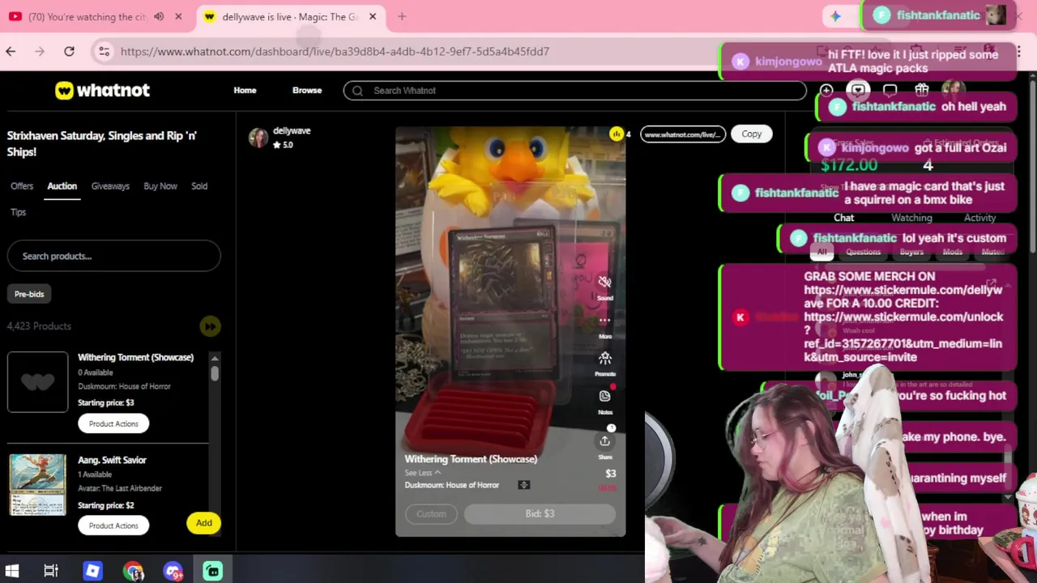Filter chat by Questions
1037x583 pixels.
863,252
